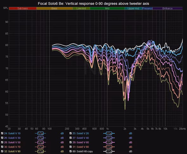Click the 1/24 smoothing icon for Solo6 V 30
Image resolution: width=187 pixels, height=154 pixels.
pos(41,138)
